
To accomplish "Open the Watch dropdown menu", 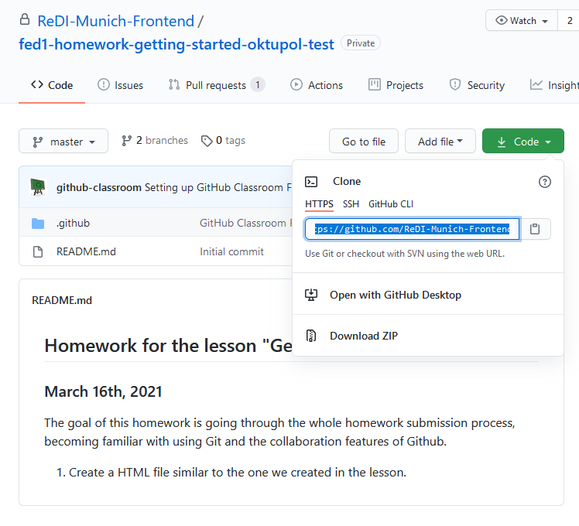I will point(520,21).
